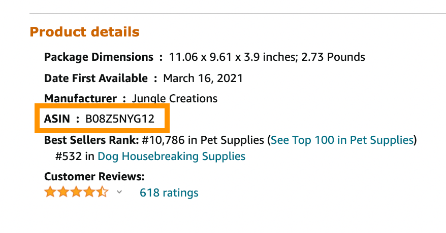
Task: Click the Best Sellers Rank label
Action: (91, 140)
